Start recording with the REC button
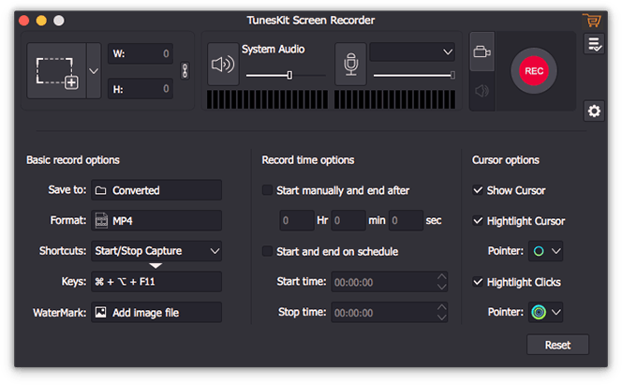622x385 pixels. (x=534, y=71)
